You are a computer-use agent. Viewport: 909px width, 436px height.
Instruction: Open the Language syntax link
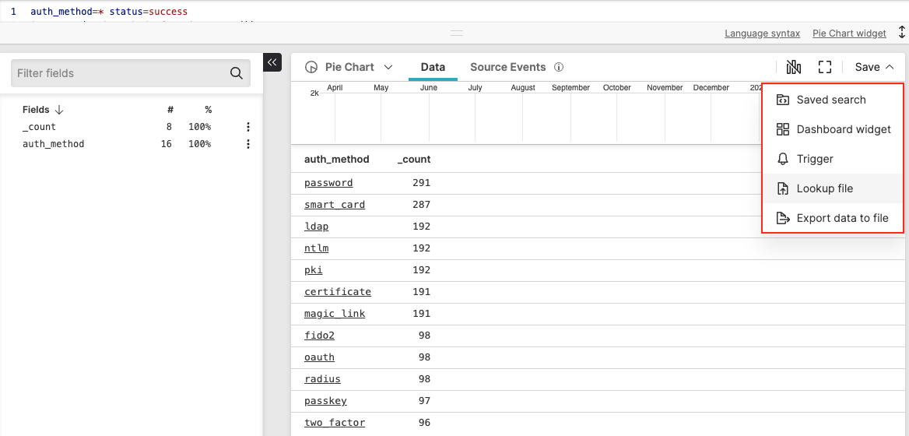click(762, 33)
